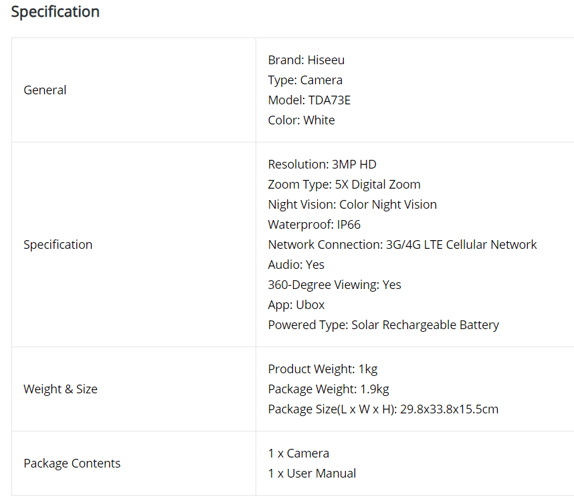
Task: Select the Specification row label in table
Action: (58, 245)
